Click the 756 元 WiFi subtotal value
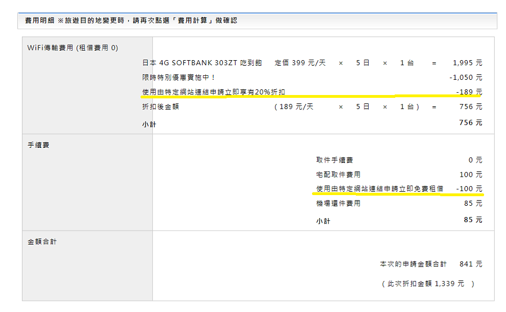 [471, 123]
